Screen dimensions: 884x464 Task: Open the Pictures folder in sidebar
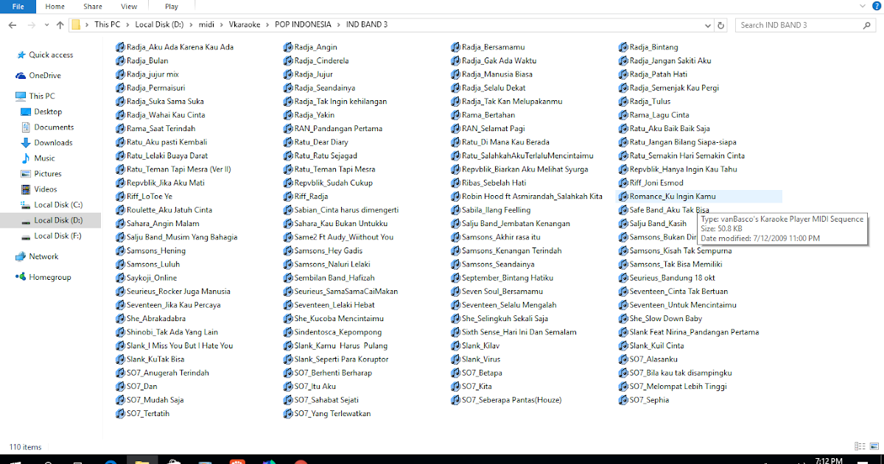pyautogui.click(x=47, y=174)
